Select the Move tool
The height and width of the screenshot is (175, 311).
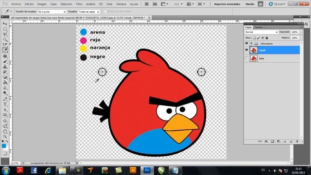(5, 24)
